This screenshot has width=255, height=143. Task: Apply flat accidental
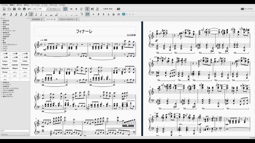108,14
